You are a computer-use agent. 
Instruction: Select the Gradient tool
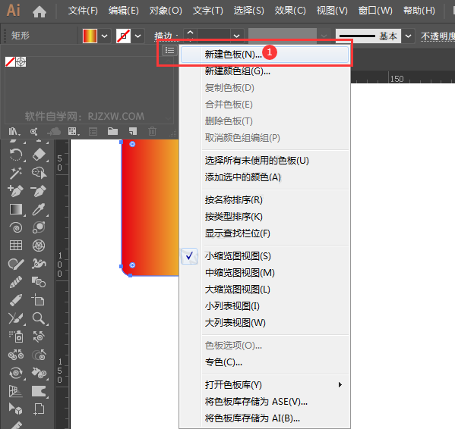(16, 209)
